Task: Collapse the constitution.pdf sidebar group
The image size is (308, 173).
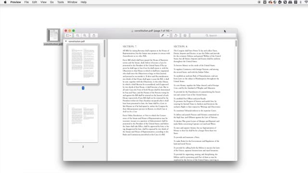Action: point(66,41)
